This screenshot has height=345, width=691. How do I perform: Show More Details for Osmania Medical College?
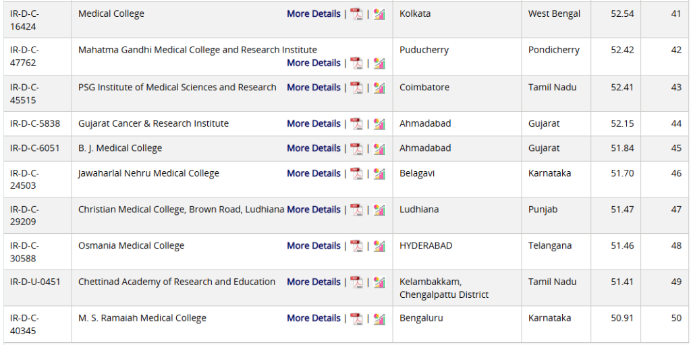[313, 246]
